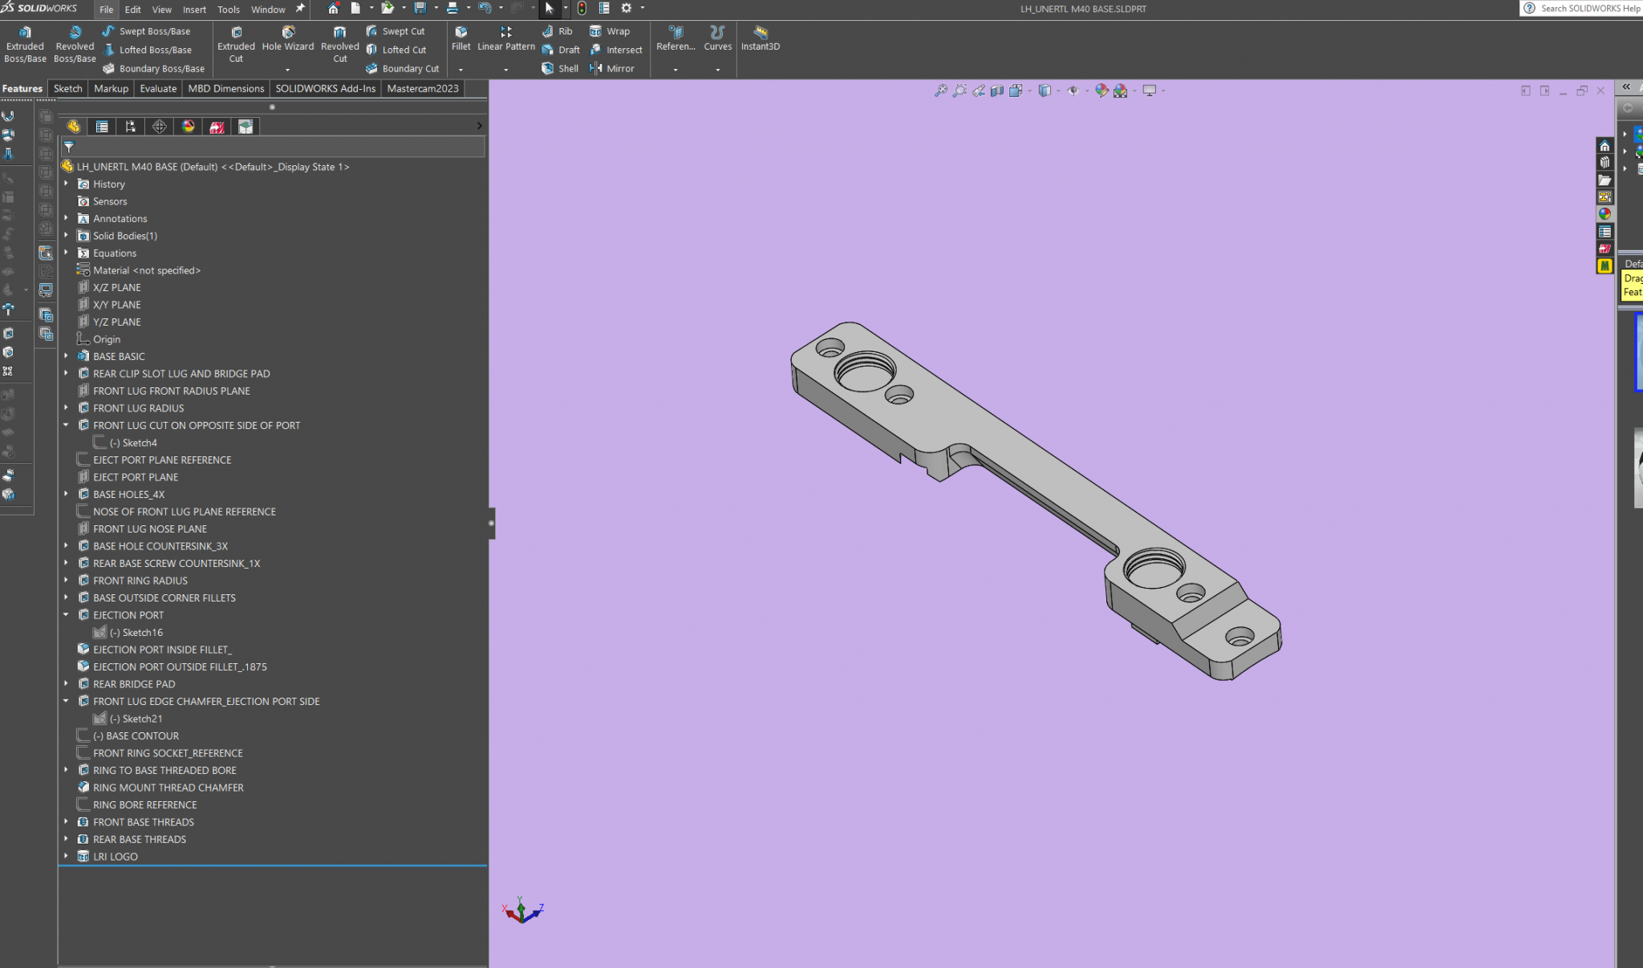Click Material <not specified> entry
Viewport: 1643px width, 968px height.
tap(146, 270)
